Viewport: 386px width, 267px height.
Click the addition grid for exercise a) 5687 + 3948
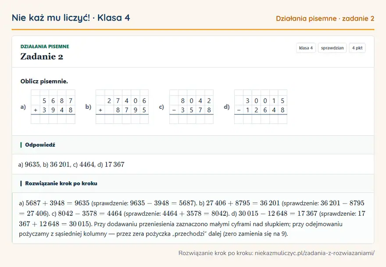(53, 107)
